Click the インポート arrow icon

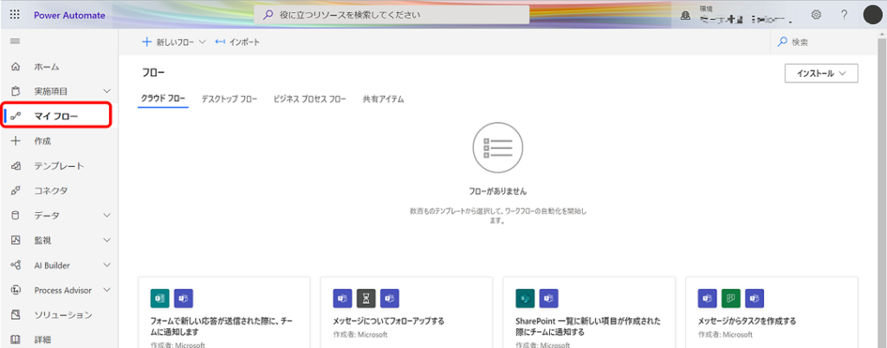coord(220,42)
